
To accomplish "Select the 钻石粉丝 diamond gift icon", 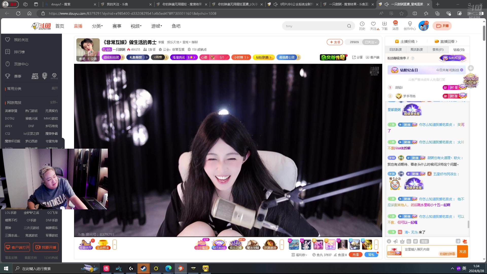I will pyautogui.click(x=219, y=245).
